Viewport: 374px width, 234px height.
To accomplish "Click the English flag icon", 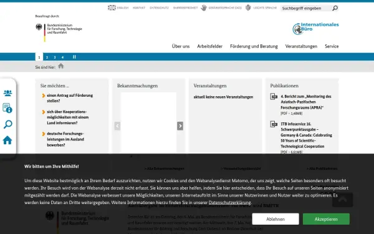I will point(112,7).
